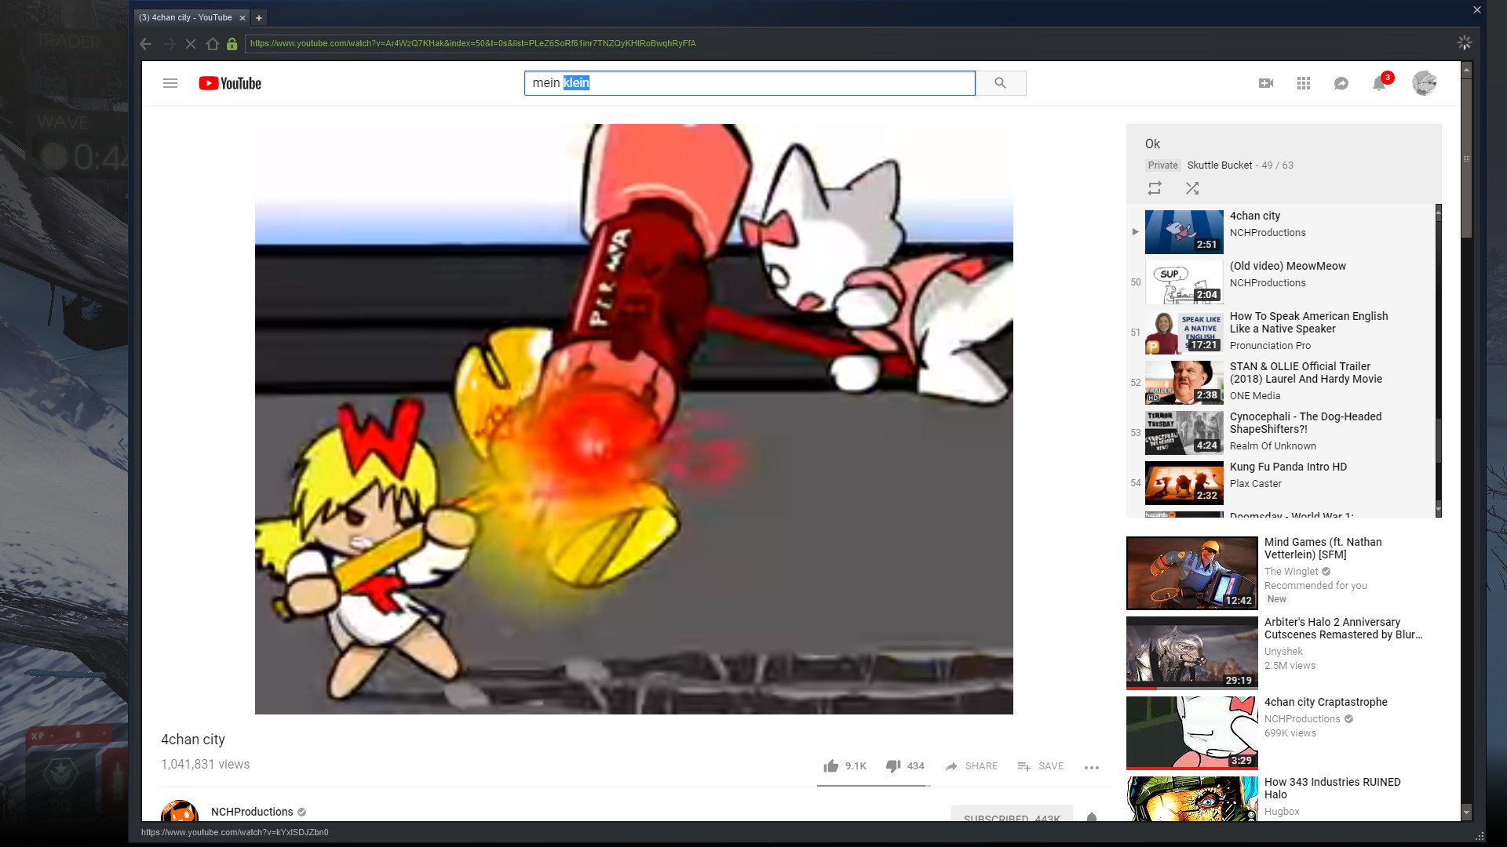Open the create video camera icon

pos(1265,83)
